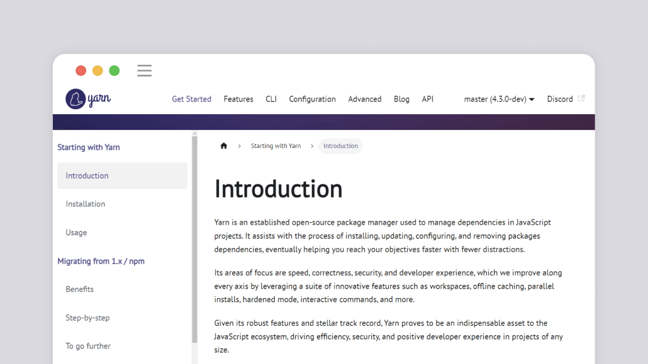This screenshot has width=648, height=364.
Task: Click the Starting with Yarn breadcrumb link
Action: pyautogui.click(x=276, y=146)
